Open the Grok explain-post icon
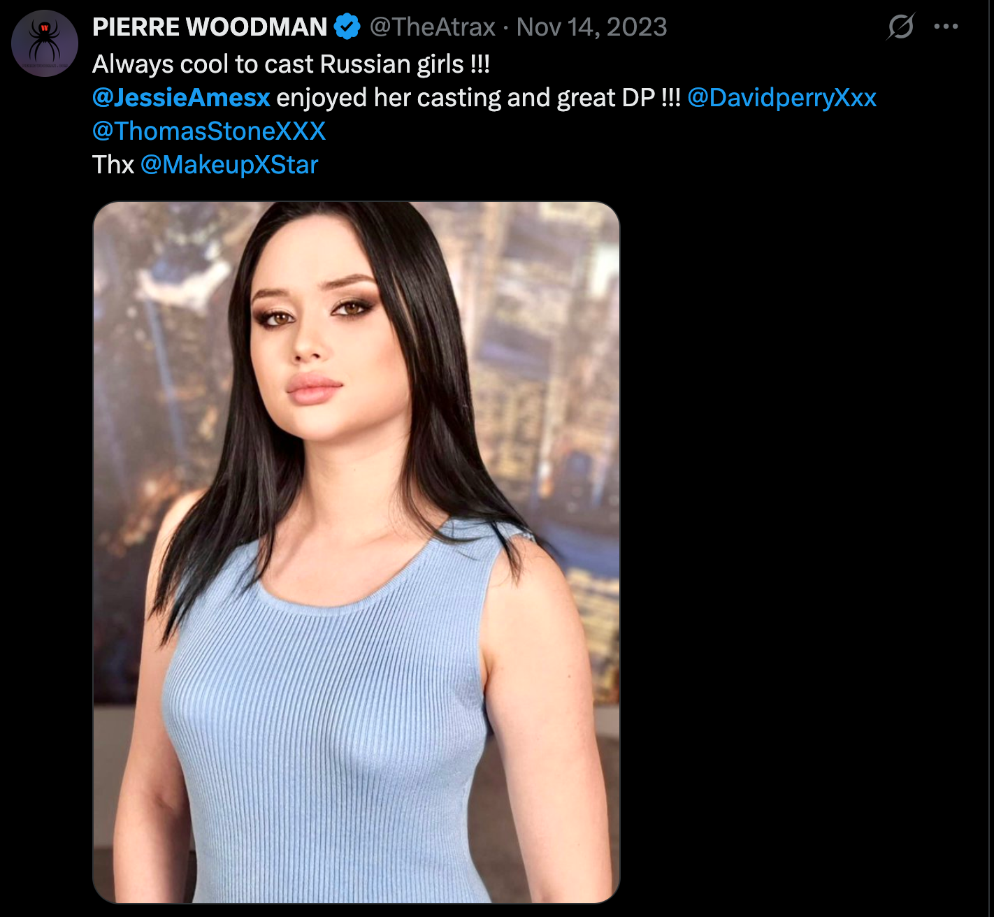Image resolution: width=994 pixels, height=917 pixels. pos(900,27)
